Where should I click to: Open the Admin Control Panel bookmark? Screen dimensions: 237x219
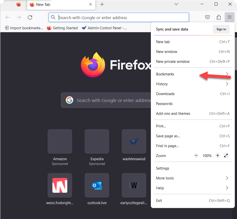coord(104,28)
